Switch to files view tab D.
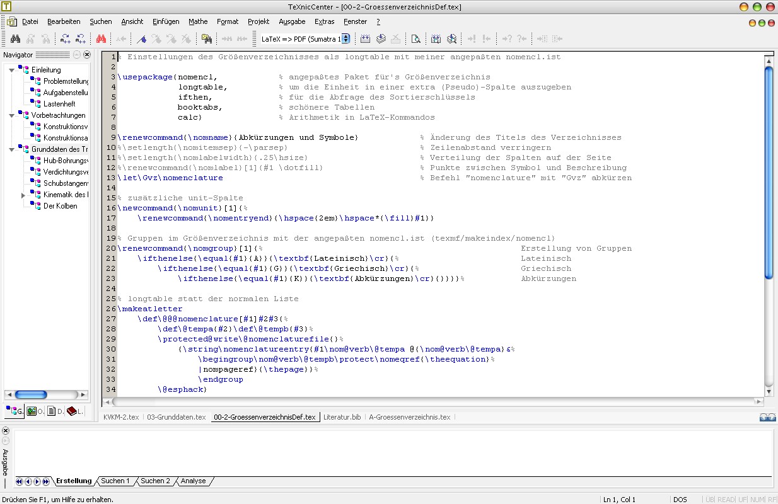 [x=55, y=411]
